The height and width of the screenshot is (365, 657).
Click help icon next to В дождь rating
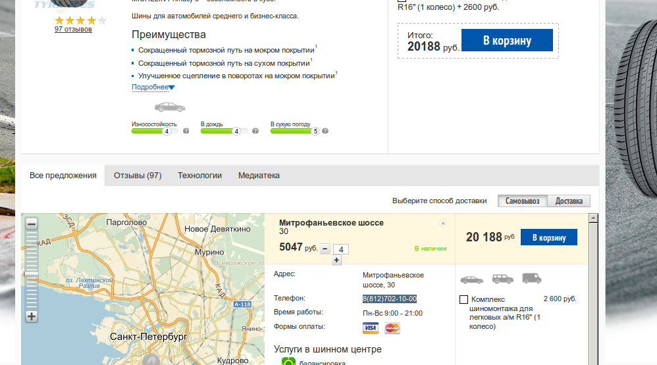[255, 131]
